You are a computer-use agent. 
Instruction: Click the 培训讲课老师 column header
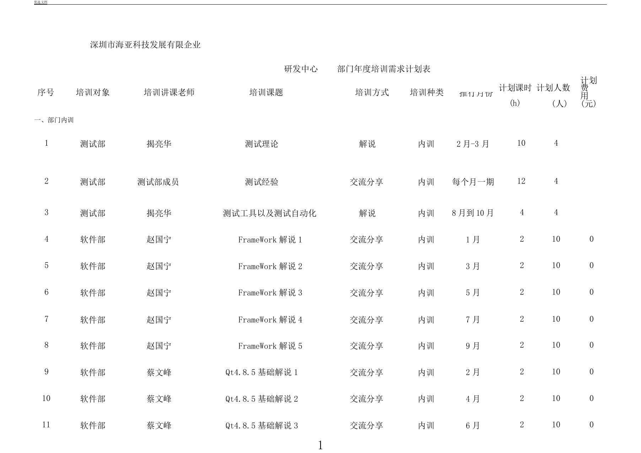pyautogui.click(x=169, y=92)
